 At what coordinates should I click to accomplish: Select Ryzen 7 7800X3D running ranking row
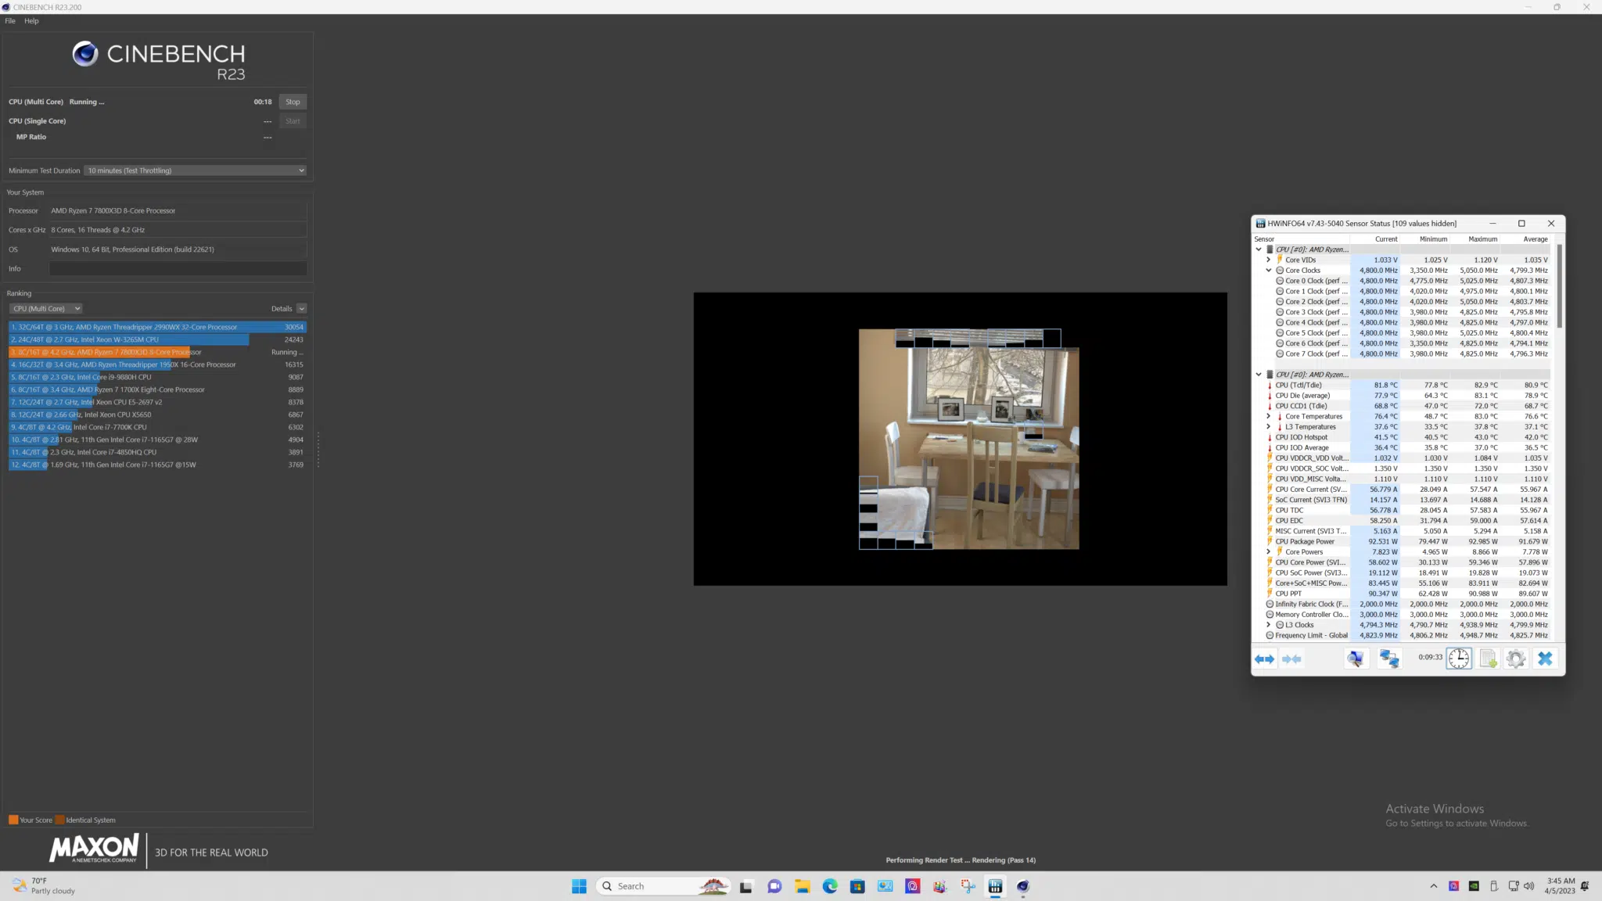(x=157, y=352)
